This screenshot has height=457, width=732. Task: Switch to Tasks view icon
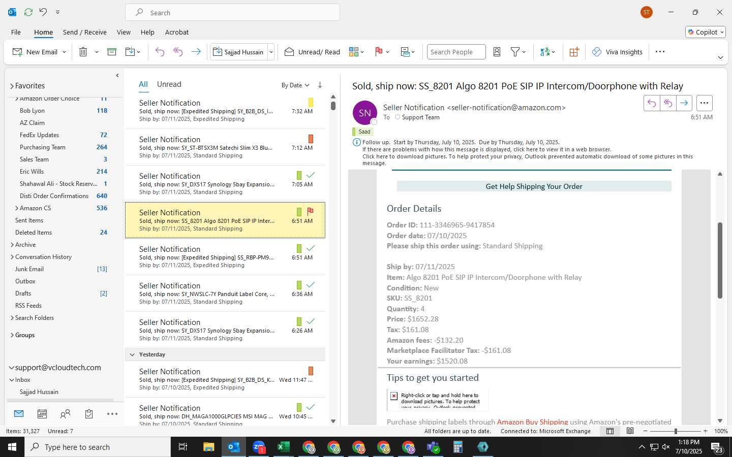coord(89,414)
